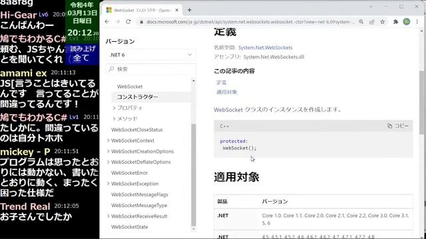The image size is (426, 239).
Task: Open WebSocketCloseStatus in the sidebar
Action: click(x=137, y=130)
